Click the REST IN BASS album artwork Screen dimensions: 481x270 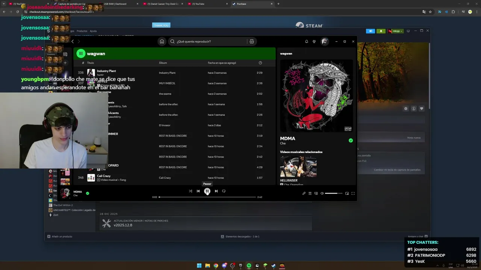pyautogui.click(x=316, y=96)
